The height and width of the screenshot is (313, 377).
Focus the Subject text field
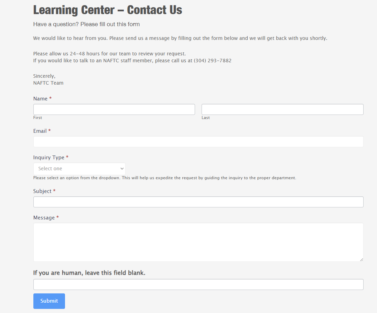pyautogui.click(x=198, y=202)
